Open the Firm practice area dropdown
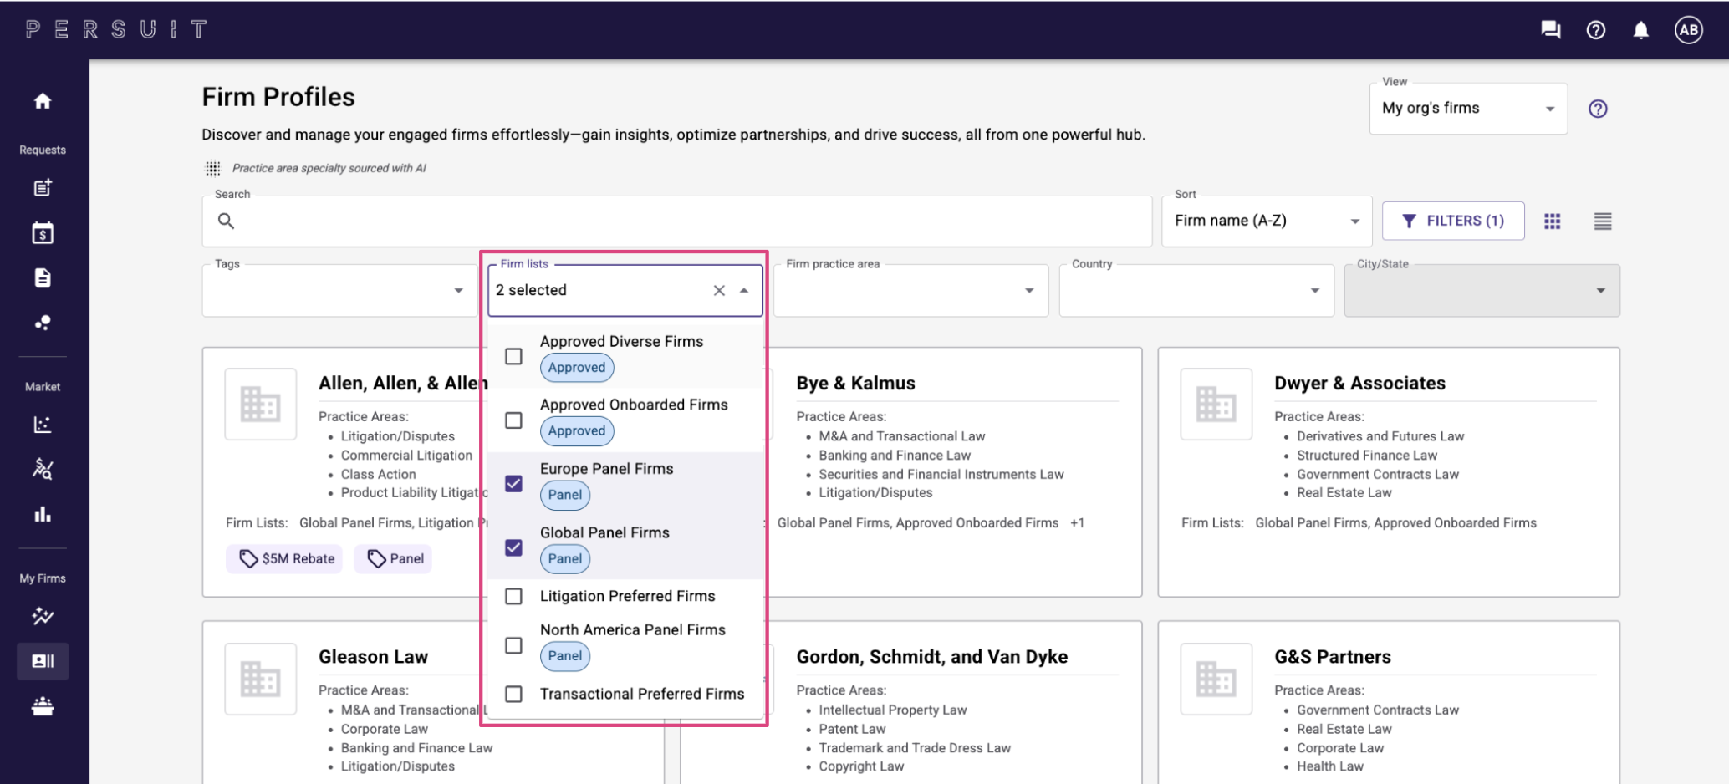Viewport: 1729px width, 784px height. pyautogui.click(x=910, y=290)
